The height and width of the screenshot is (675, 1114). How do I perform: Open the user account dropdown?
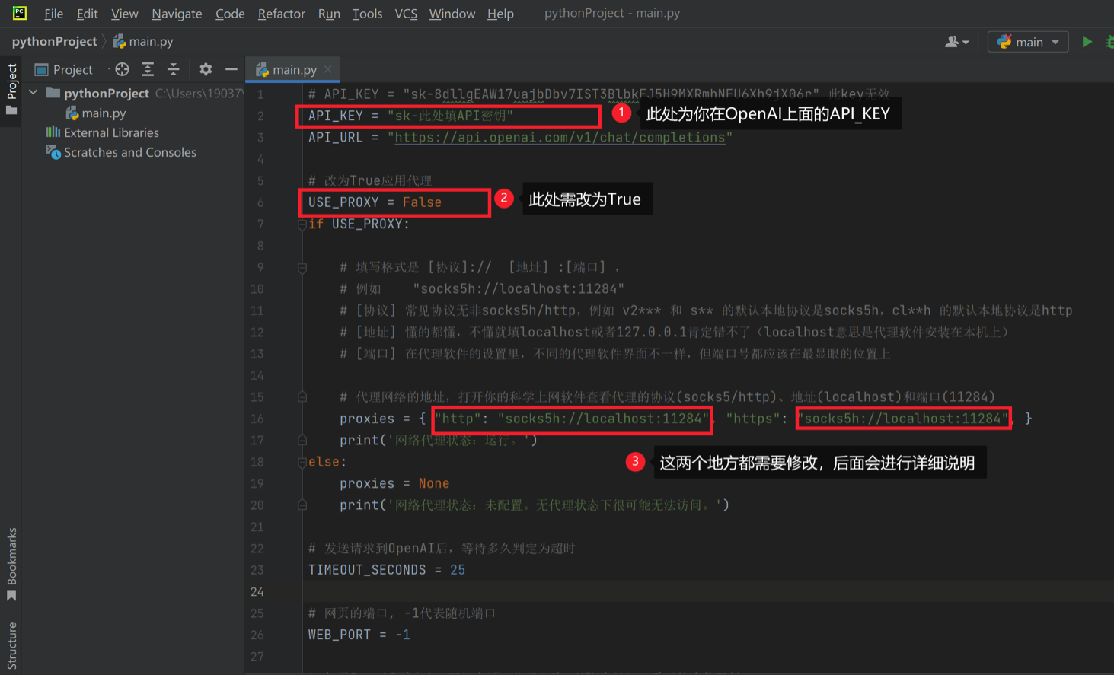pos(956,42)
